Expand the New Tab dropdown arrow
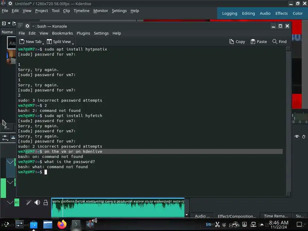Screen dimensions: 308x231 [43, 44]
